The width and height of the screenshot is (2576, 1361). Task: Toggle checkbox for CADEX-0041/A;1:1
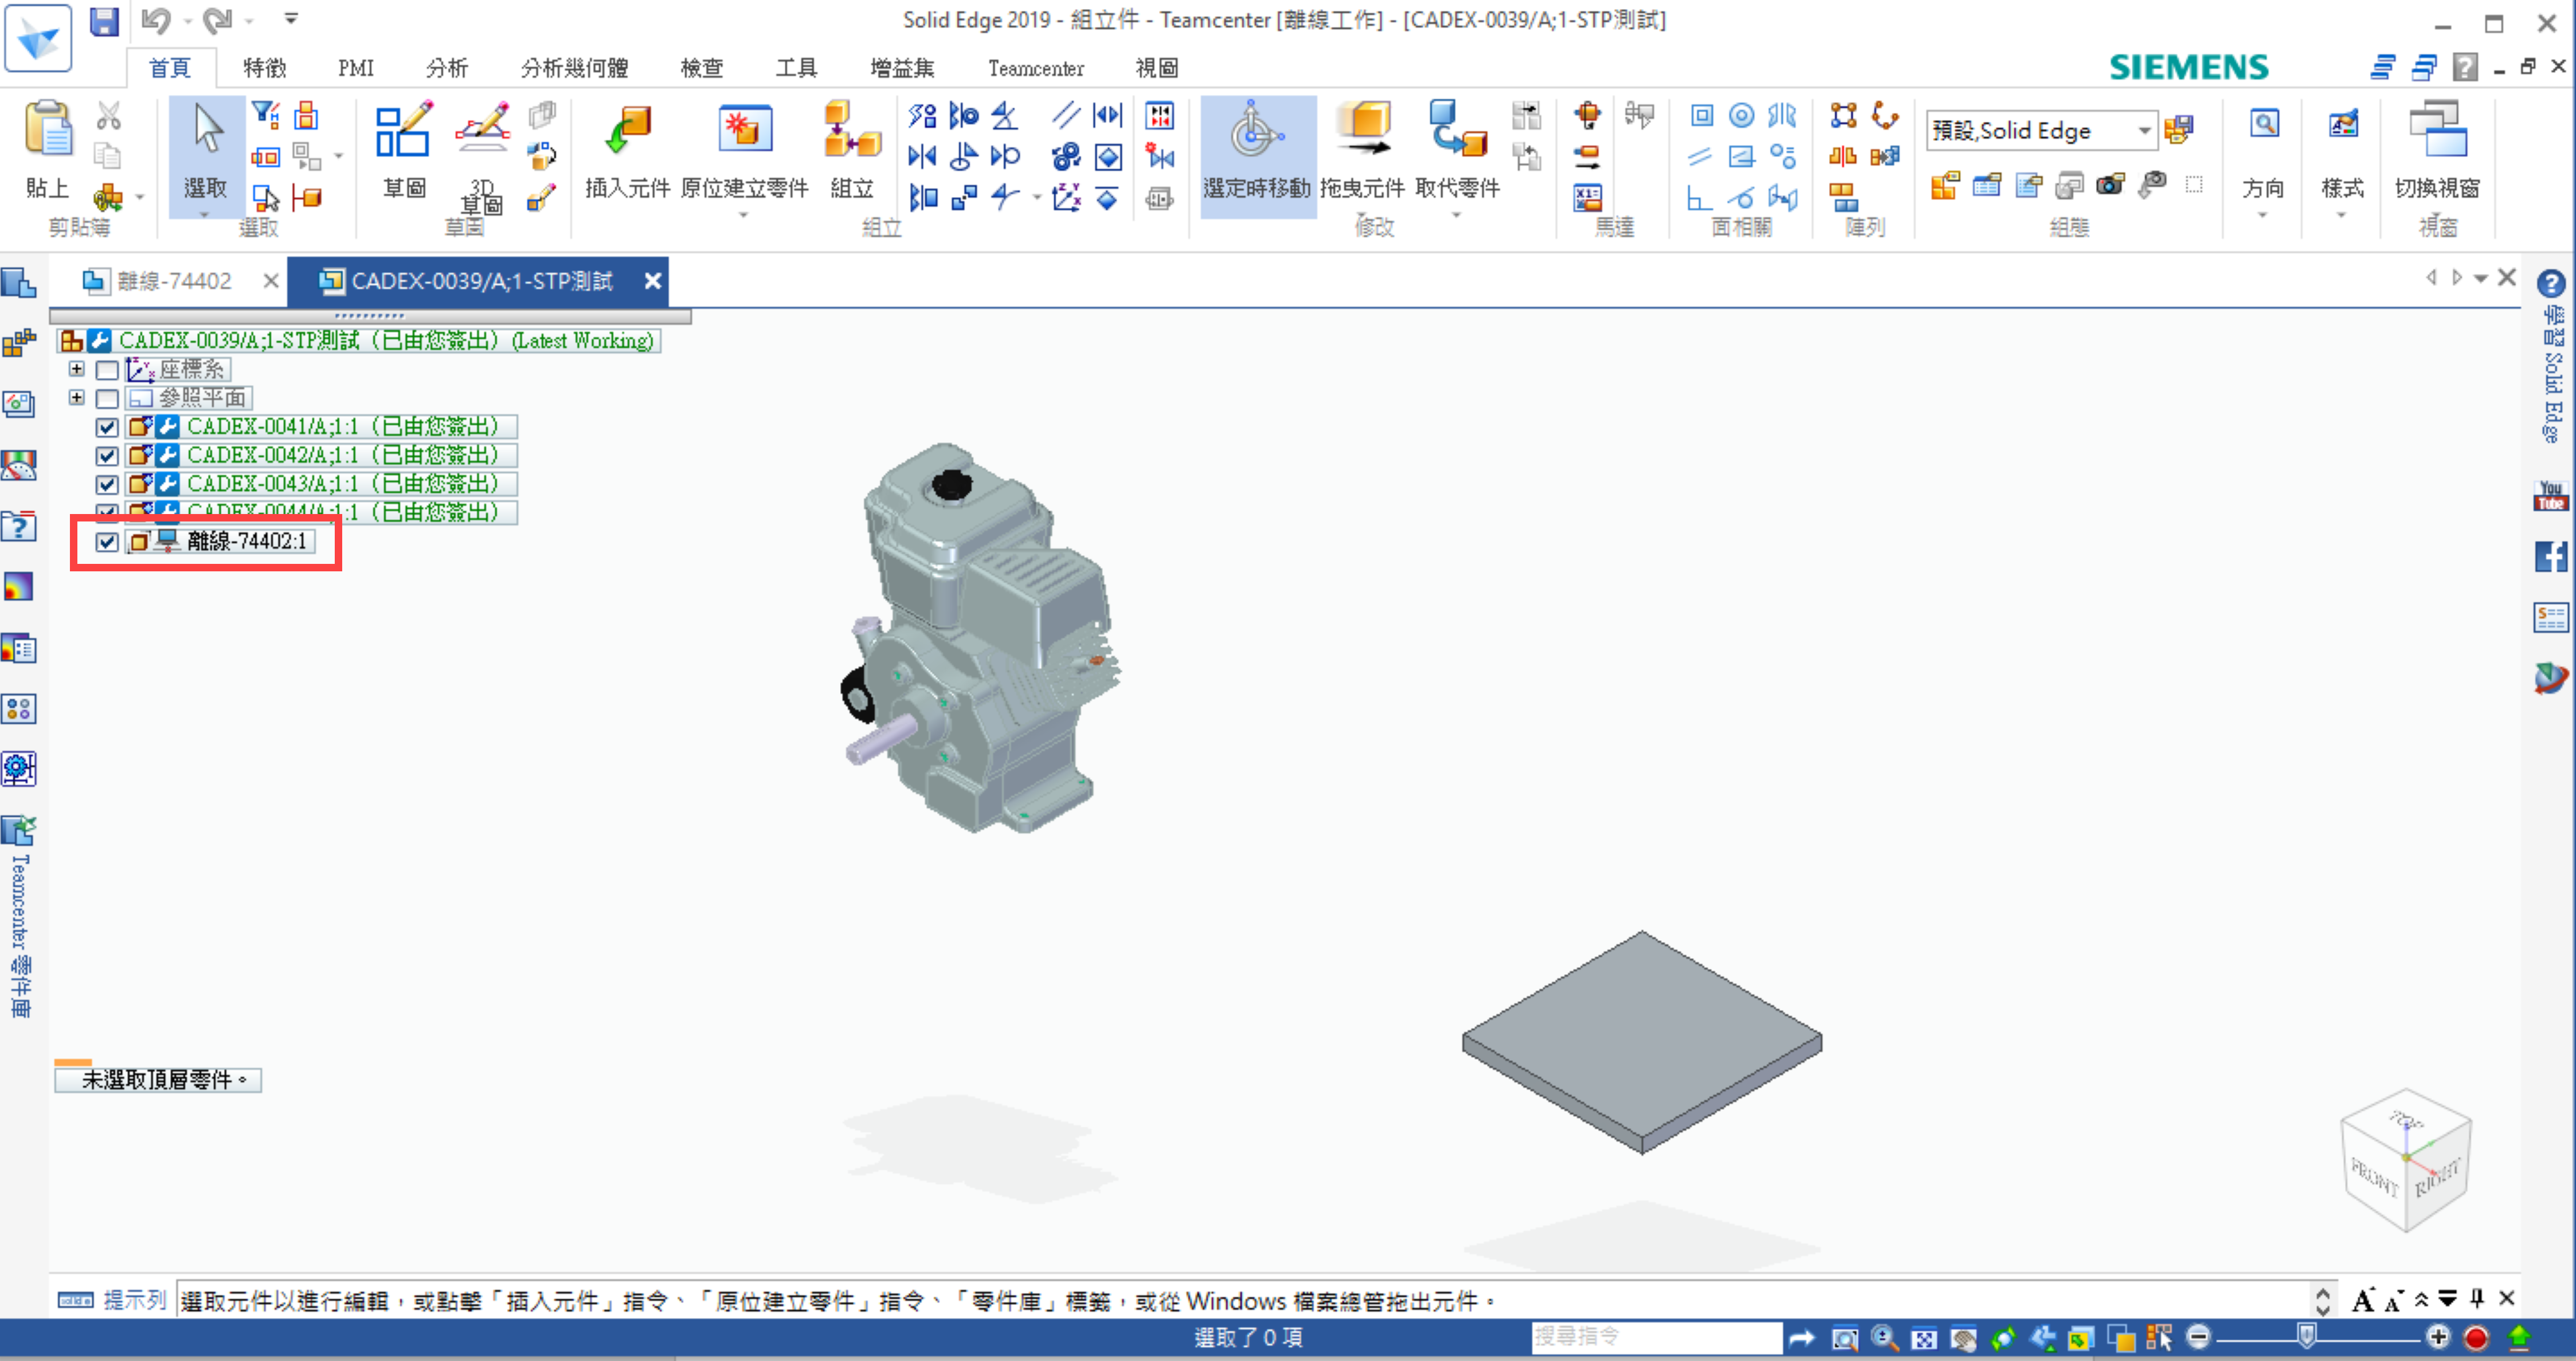(x=107, y=427)
